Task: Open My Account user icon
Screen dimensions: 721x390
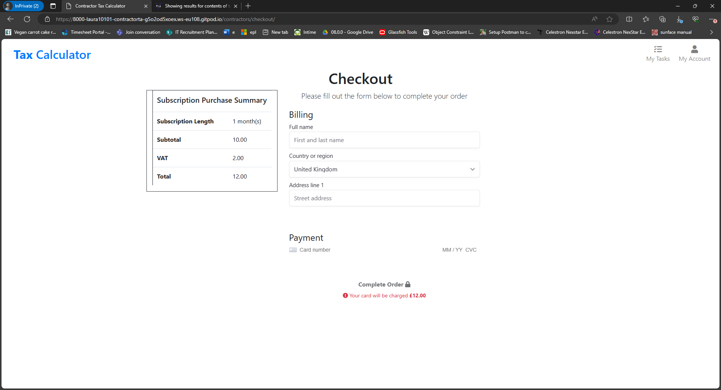Action: [x=694, y=49]
